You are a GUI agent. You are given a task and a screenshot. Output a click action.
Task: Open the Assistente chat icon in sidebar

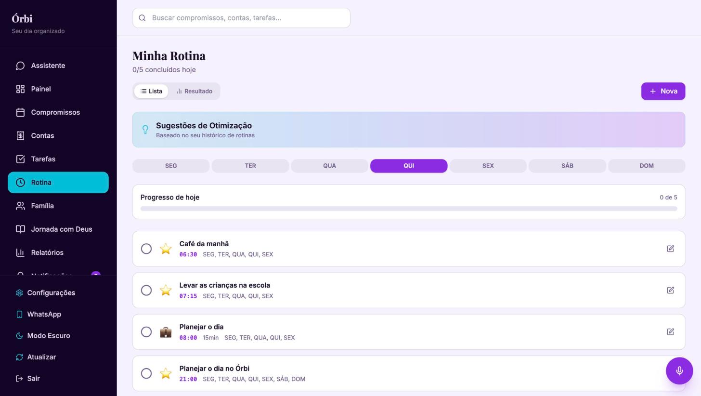[x=20, y=66]
